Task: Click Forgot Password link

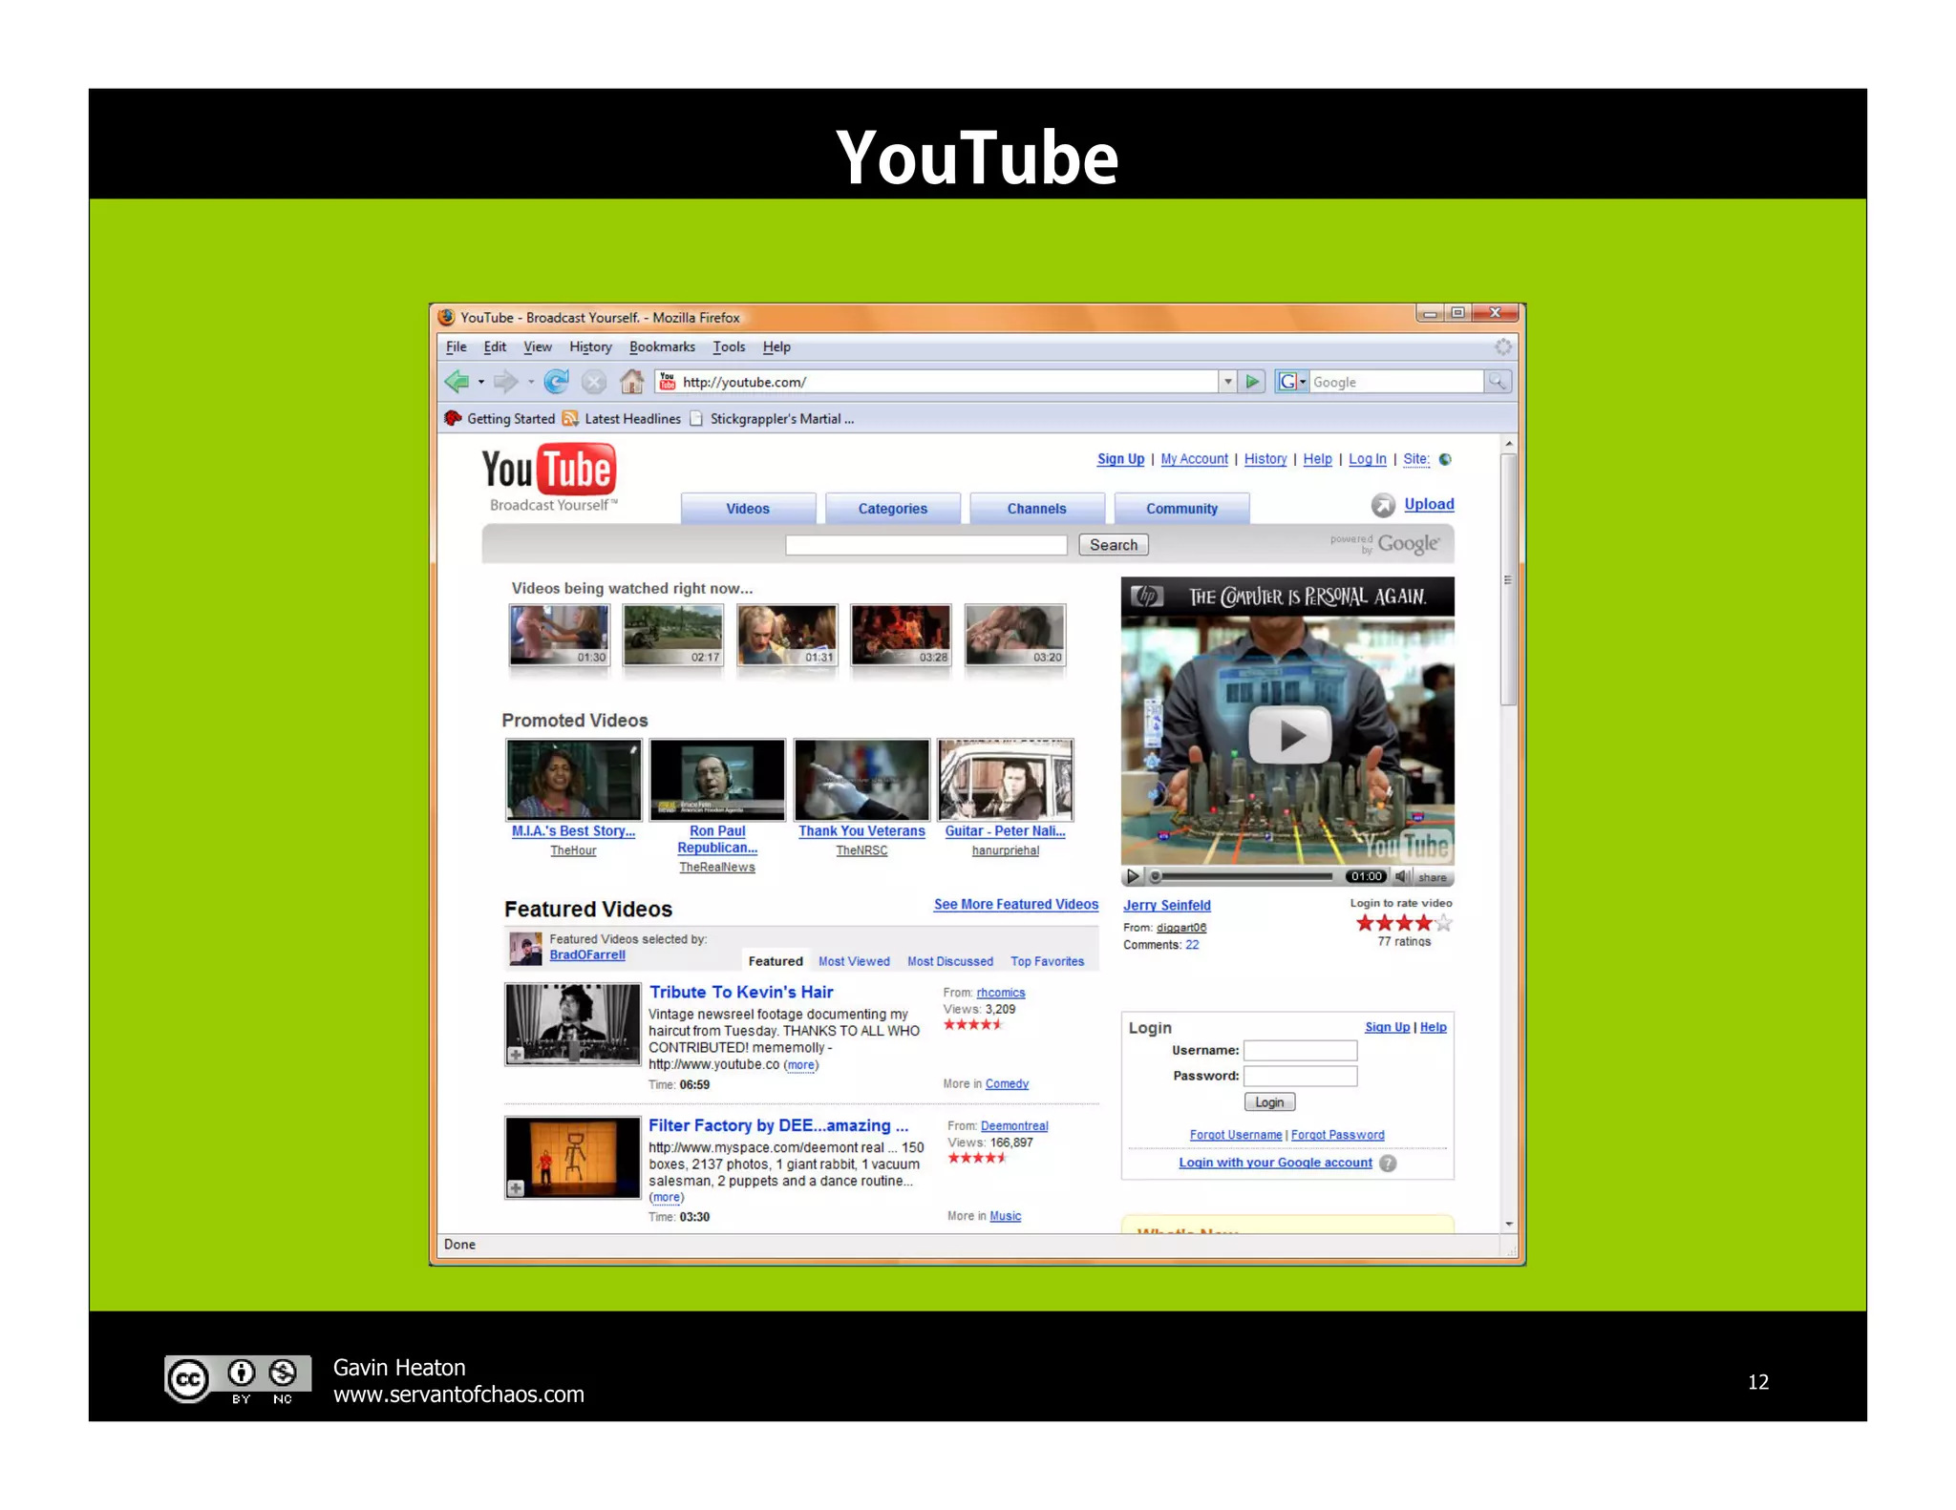Action: click(1337, 1135)
